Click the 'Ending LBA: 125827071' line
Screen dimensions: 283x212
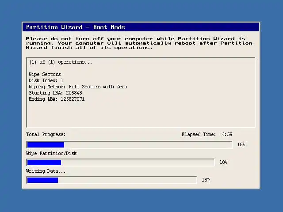pos(57,99)
